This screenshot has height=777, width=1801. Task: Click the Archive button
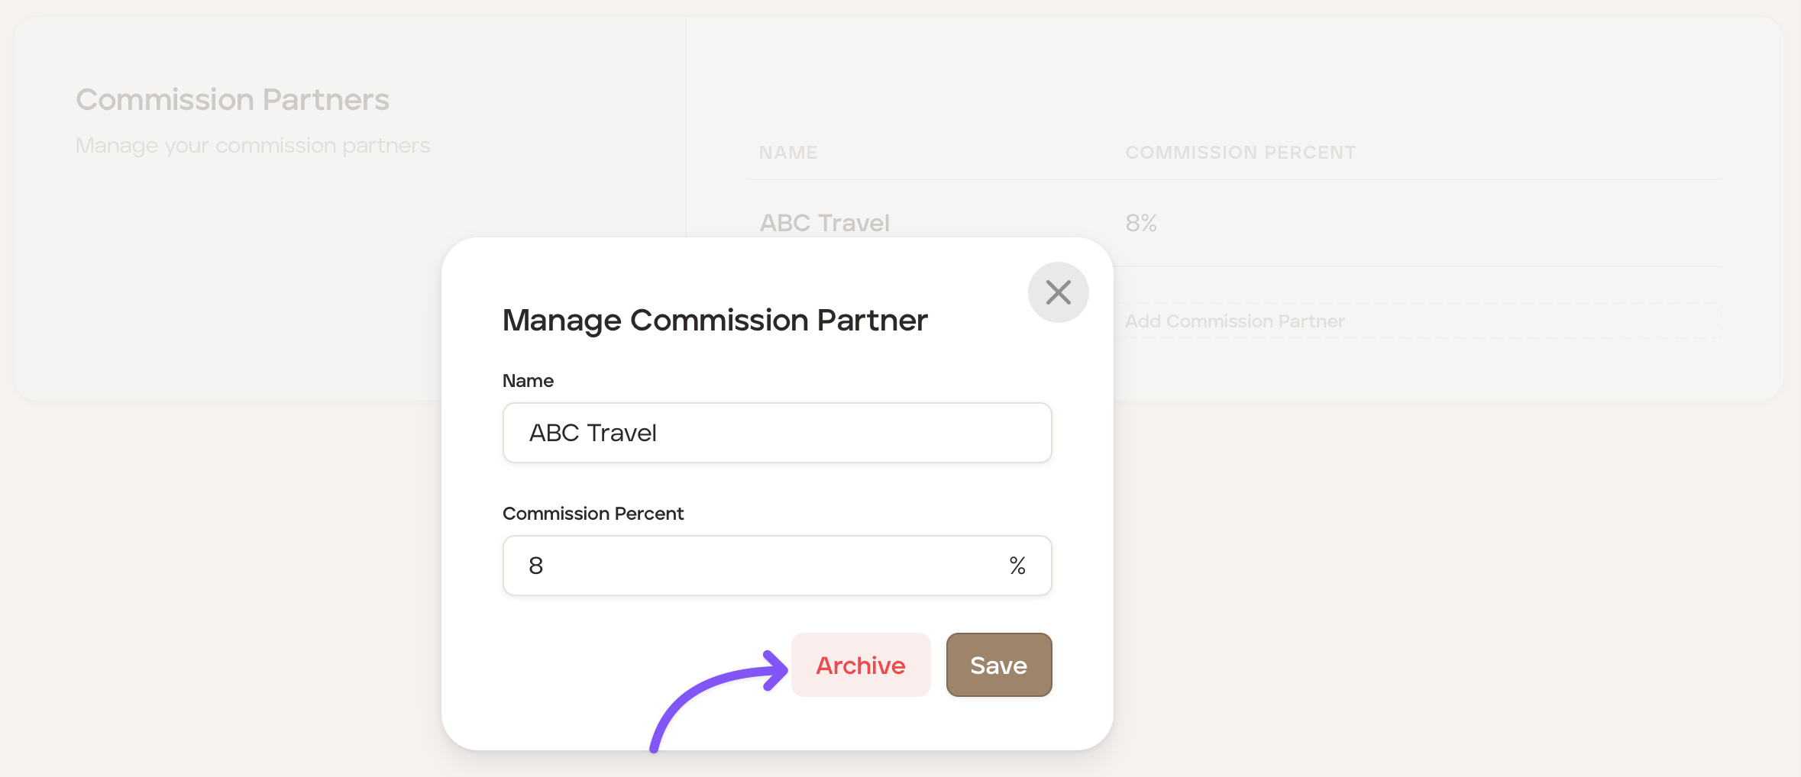click(x=861, y=665)
